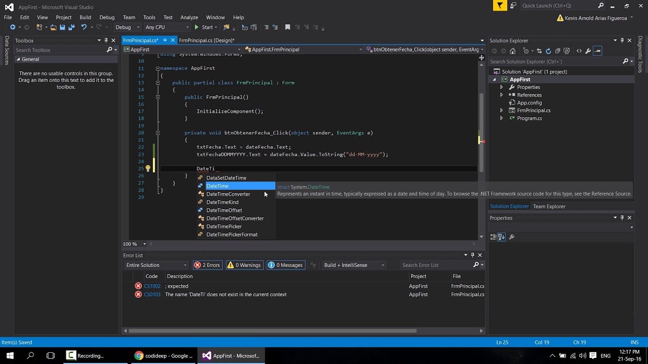648x364 pixels.
Task: Open error code link CS1002
Action: [152, 286]
